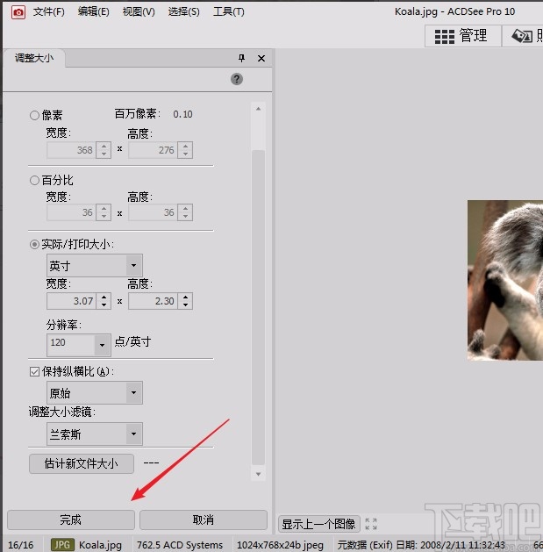Open the 原始 aspect ratio dropdown
543x552 pixels.
pyautogui.click(x=95, y=392)
